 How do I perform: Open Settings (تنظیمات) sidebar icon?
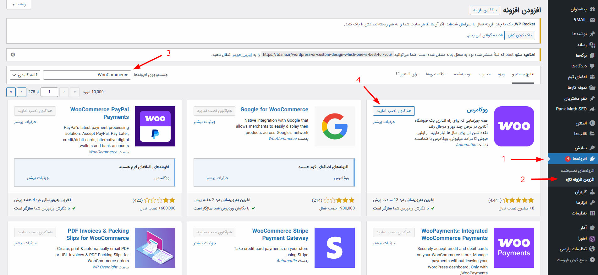pos(592,213)
